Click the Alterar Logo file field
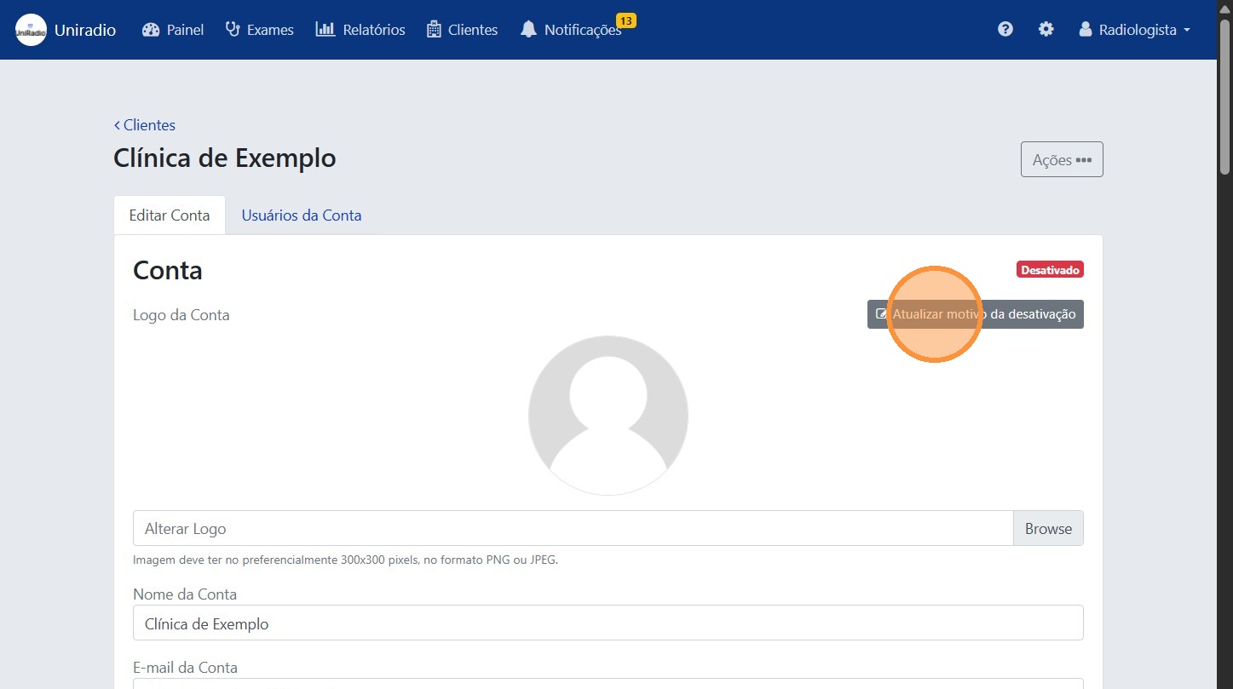The height and width of the screenshot is (689, 1233). coord(573,528)
